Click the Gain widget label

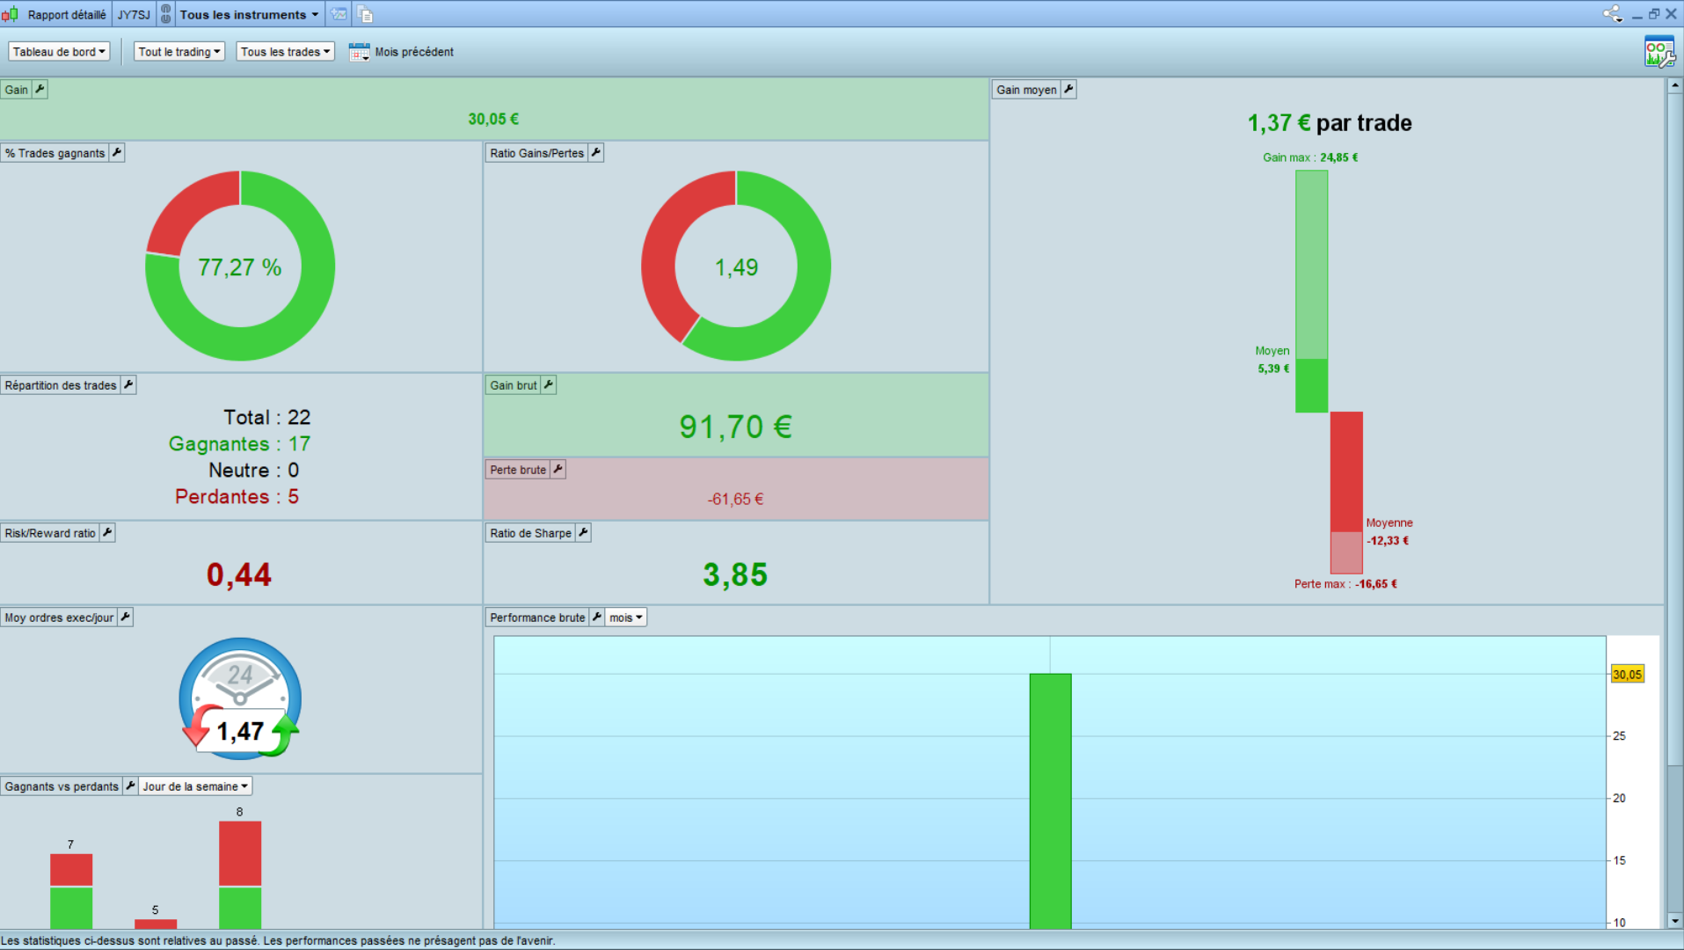[17, 90]
